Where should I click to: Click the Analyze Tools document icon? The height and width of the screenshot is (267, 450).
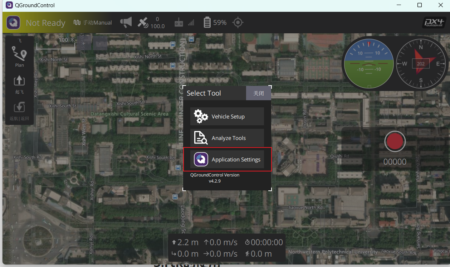(x=201, y=138)
